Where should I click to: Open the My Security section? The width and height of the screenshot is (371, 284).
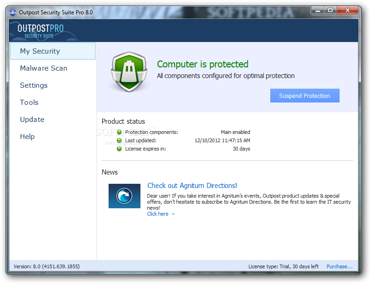tap(53, 51)
